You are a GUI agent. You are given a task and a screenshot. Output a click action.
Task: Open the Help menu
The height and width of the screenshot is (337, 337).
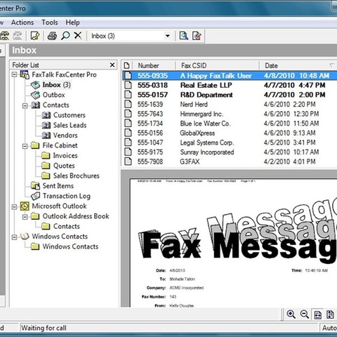coord(72,22)
